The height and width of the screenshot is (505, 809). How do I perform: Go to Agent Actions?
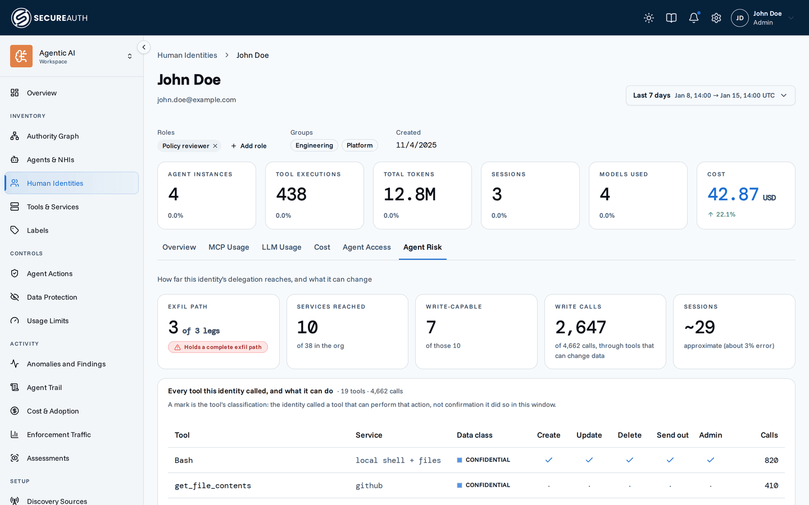(71, 273)
